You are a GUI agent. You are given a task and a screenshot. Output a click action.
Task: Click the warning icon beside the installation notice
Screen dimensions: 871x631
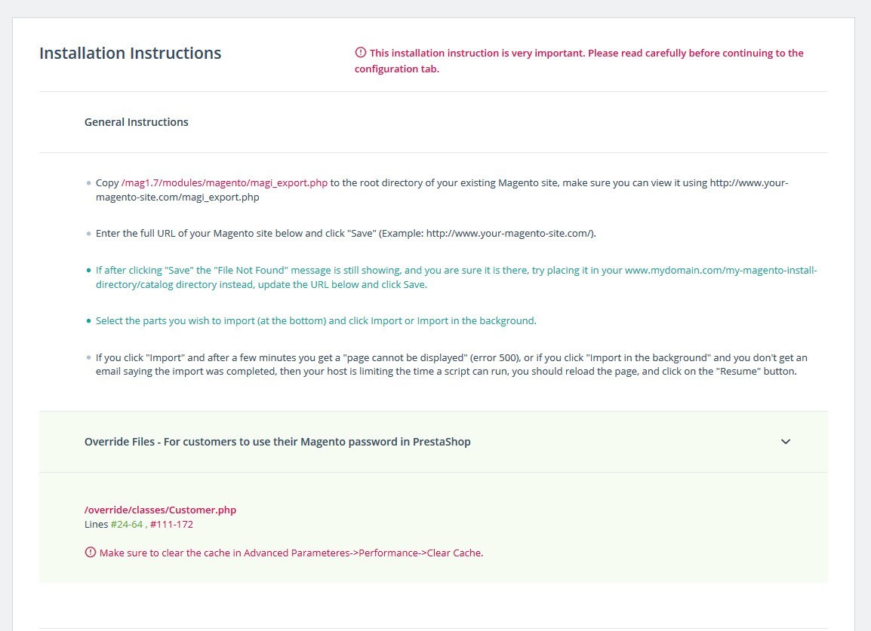361,53
